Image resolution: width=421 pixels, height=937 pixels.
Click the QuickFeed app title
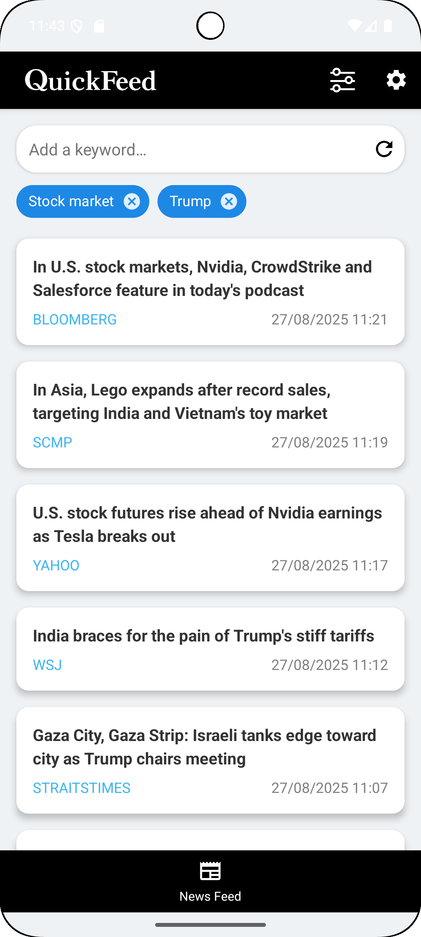coord(90,80)
